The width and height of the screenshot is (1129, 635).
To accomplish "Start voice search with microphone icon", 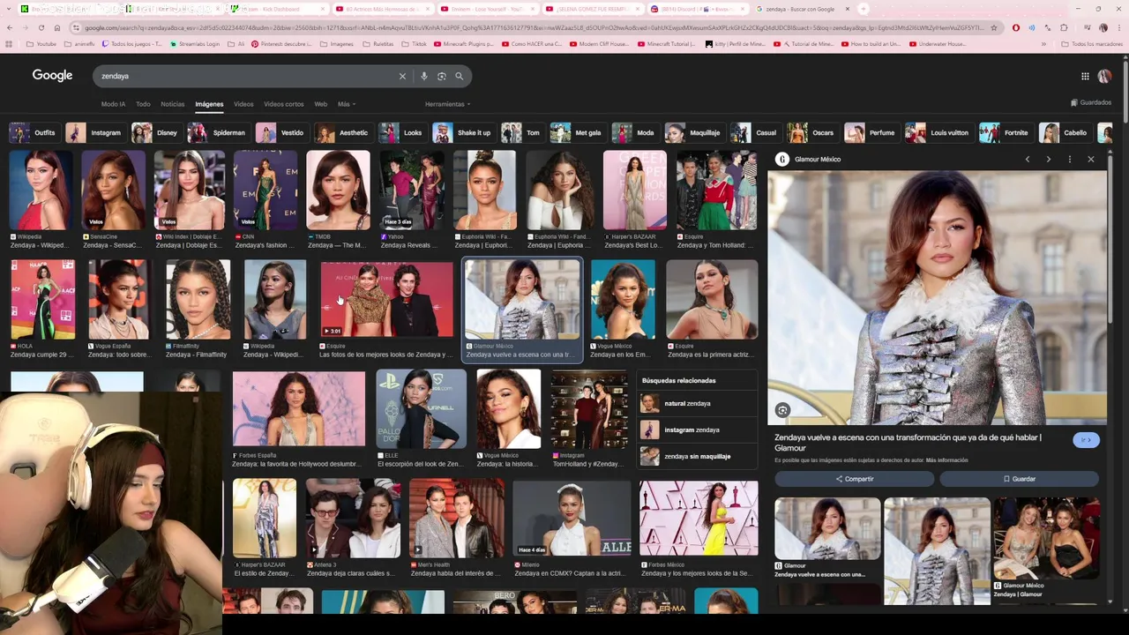I will [x=424, y=76].
